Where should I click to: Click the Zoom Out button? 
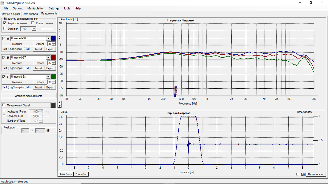81,174
